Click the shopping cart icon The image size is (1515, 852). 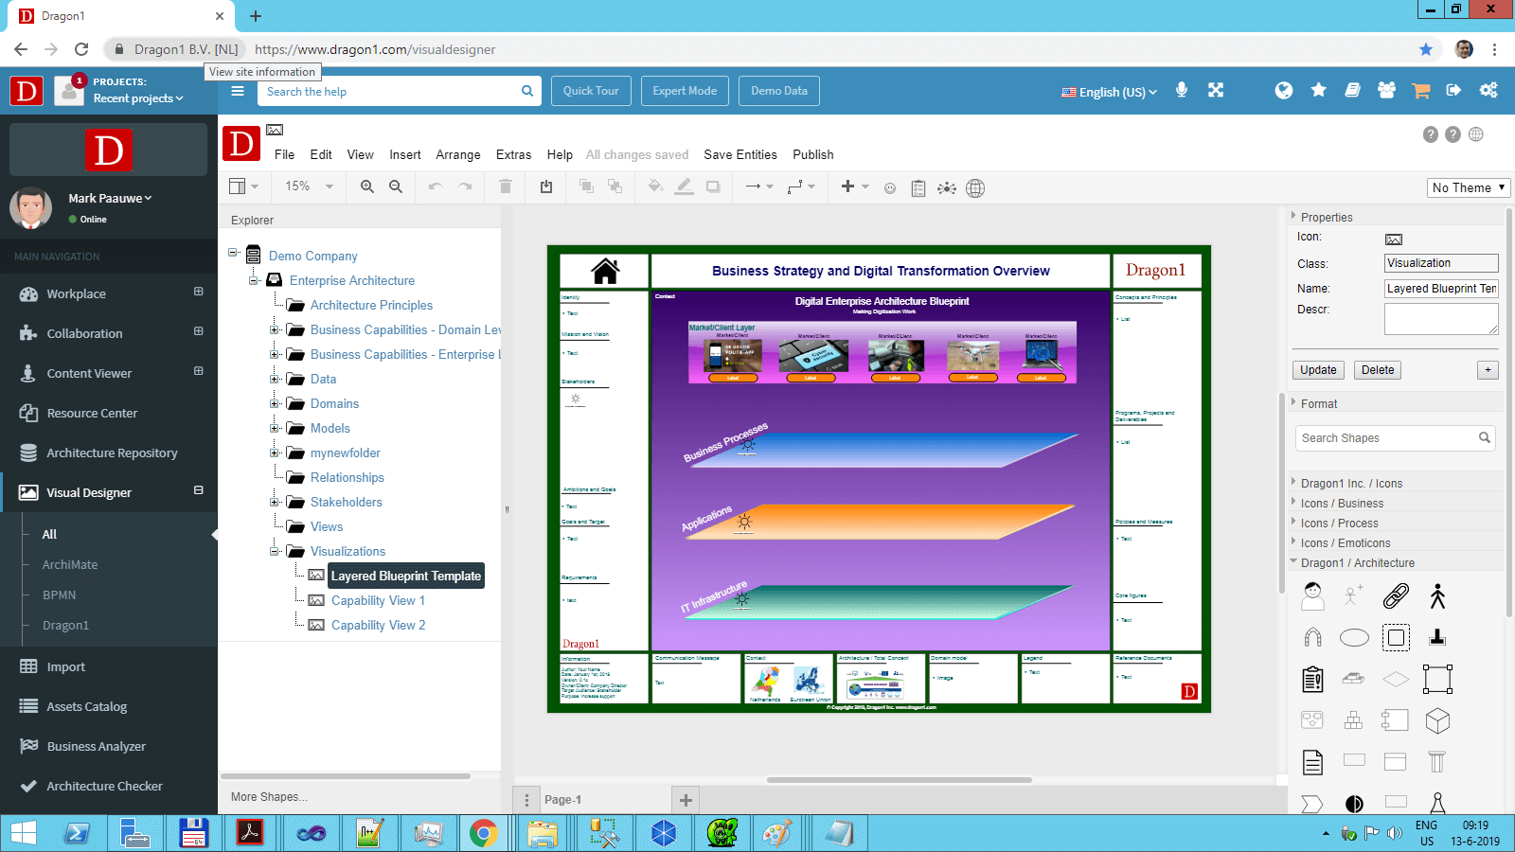pyautogui.click(x=1420, y=91)
